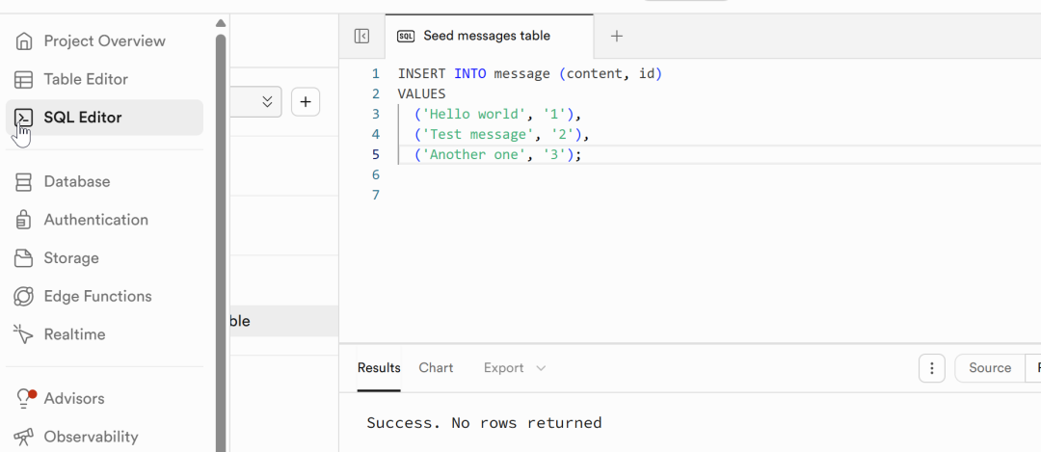Click the Database stack icon
Image resolution: width=1041 pixels, height=452 pixels.
24,182
